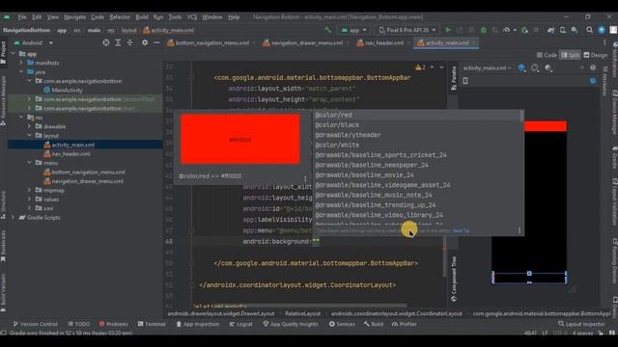Screen dimensions: 618x347
Task: Expand the drawable folder
Action: [29, 126]
